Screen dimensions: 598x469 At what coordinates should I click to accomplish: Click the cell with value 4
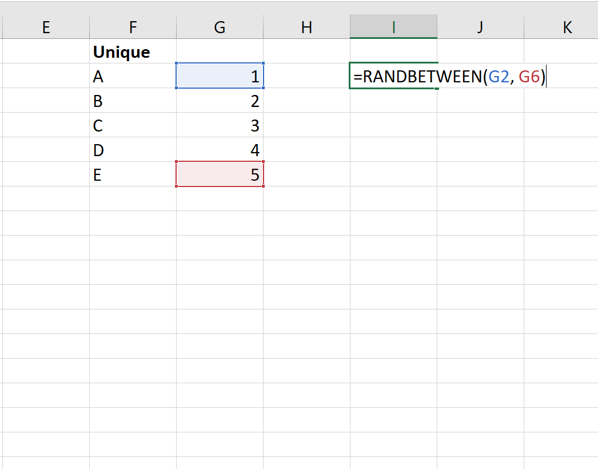coord(220,150)
